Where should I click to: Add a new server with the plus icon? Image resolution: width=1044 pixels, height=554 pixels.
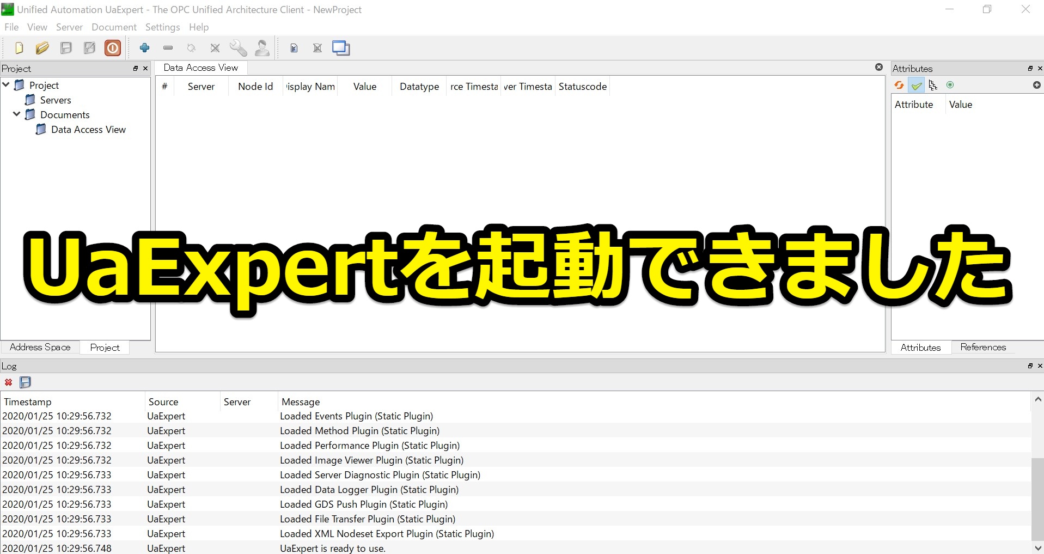coord(144,48)
